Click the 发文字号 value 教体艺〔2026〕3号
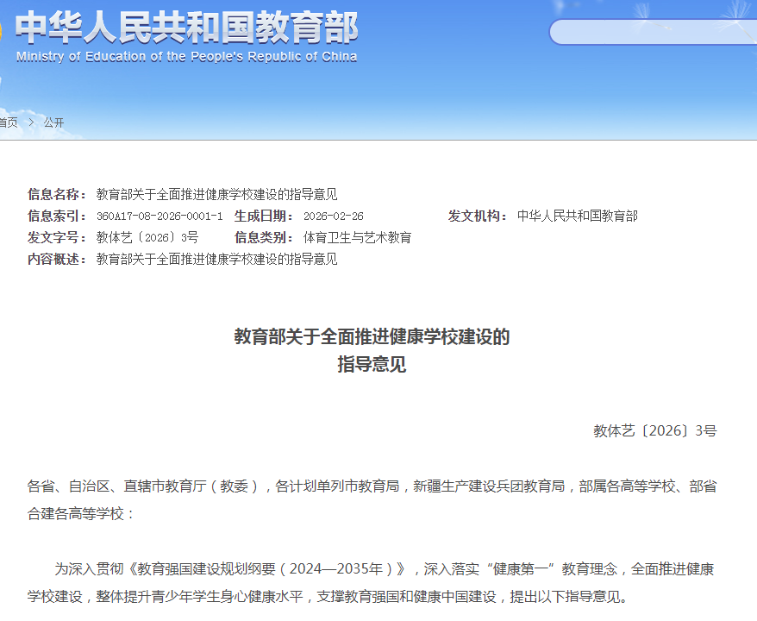This screenshot has height=621, width=757. [x=147, y=237]
